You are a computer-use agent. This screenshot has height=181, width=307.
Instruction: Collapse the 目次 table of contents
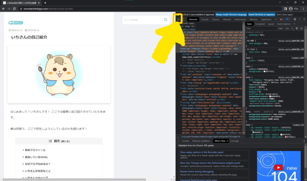click(x=65, y=141)
